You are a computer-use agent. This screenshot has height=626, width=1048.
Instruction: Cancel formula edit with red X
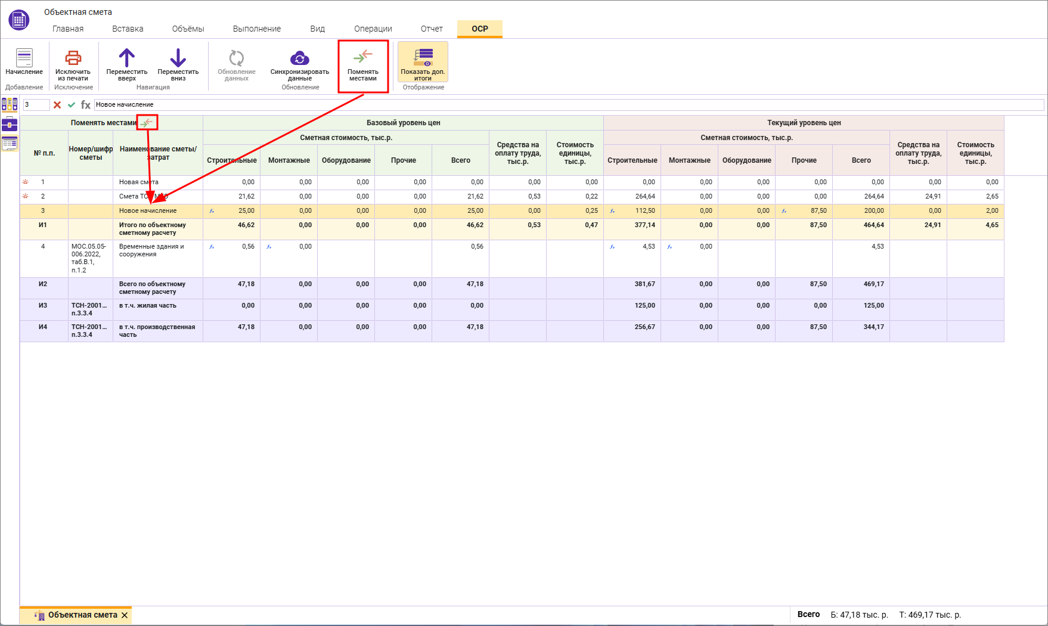[x=57, y=105]
